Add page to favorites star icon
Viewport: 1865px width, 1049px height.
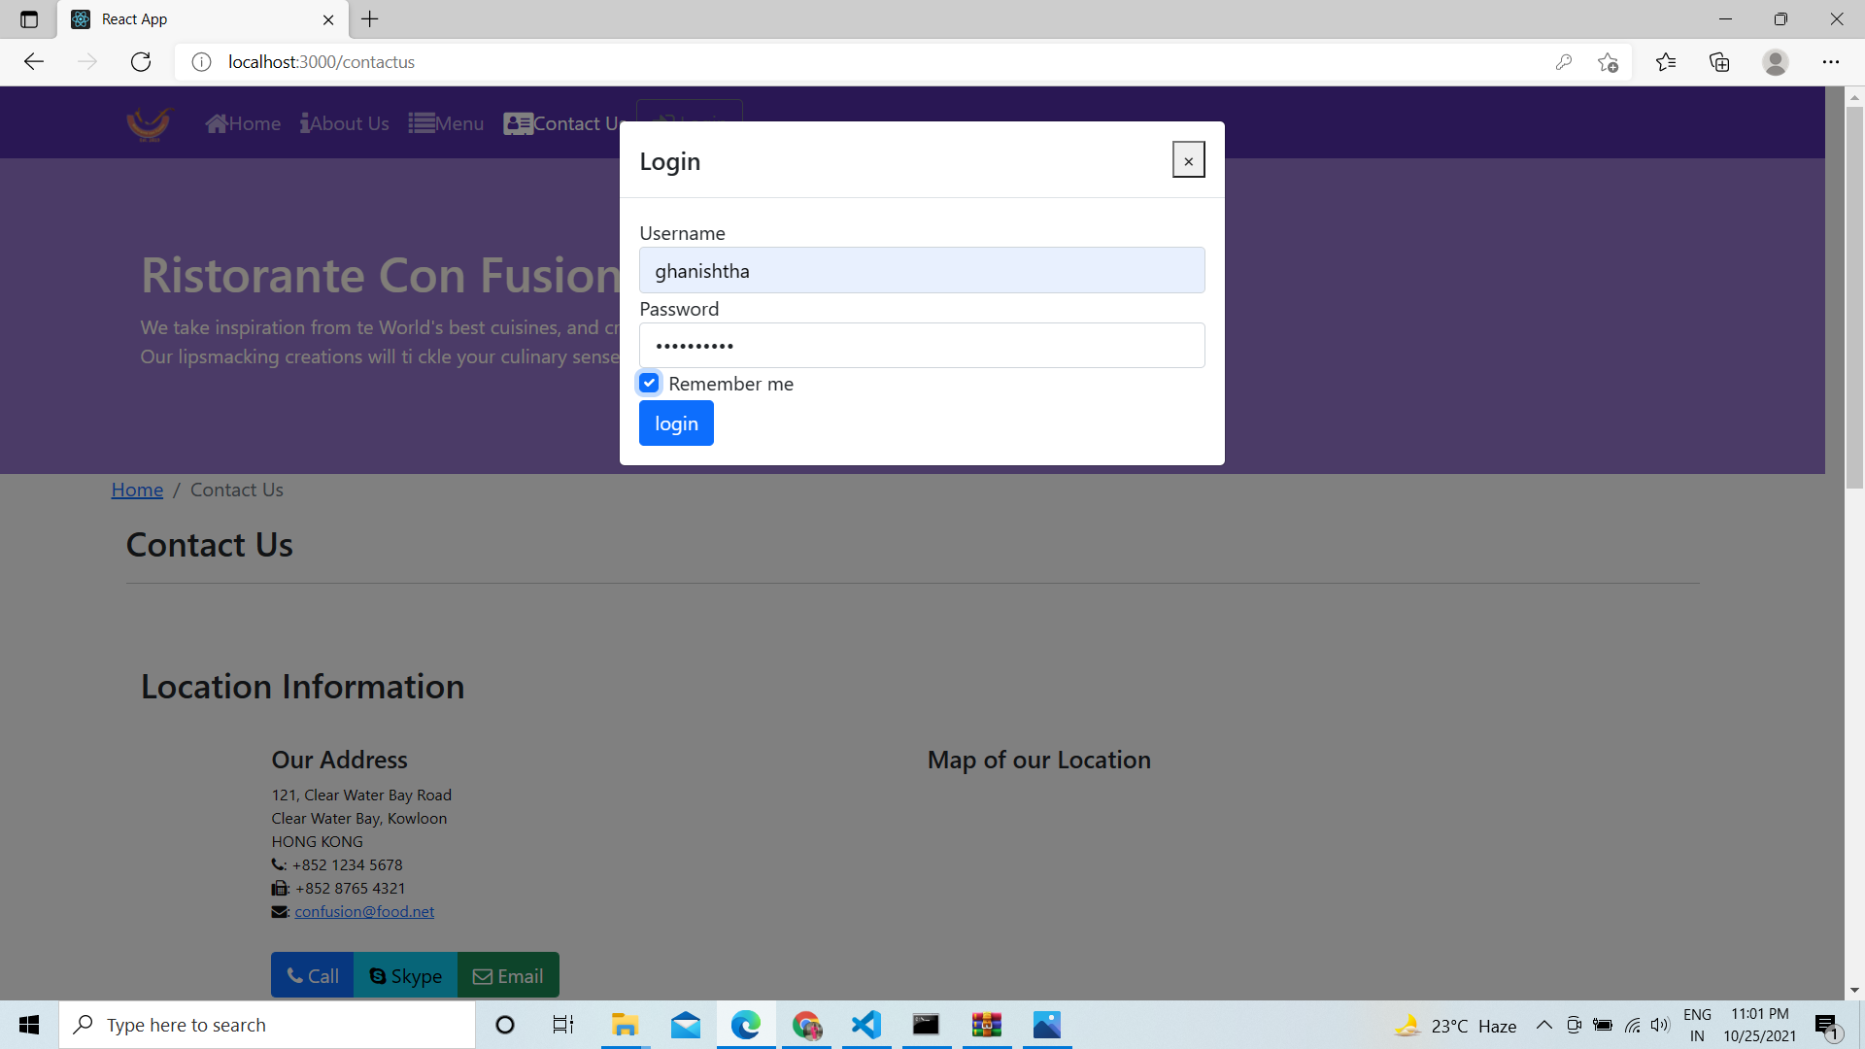tap(1608, 62)
